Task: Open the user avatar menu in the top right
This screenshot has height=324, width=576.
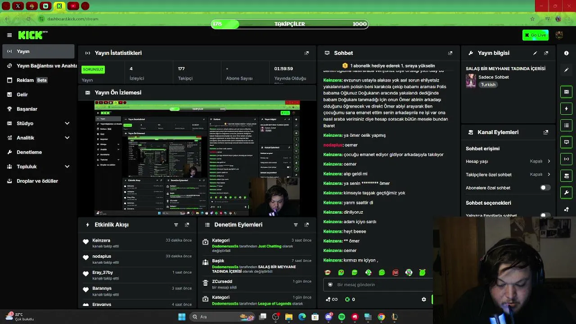Action: coord(559,35)
